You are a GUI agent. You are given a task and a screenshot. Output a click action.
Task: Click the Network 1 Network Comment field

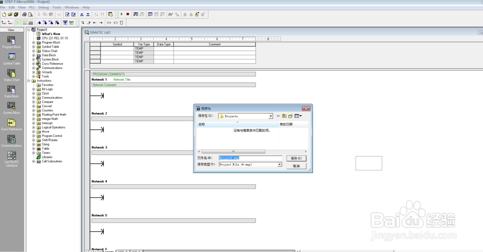[173, 84]
